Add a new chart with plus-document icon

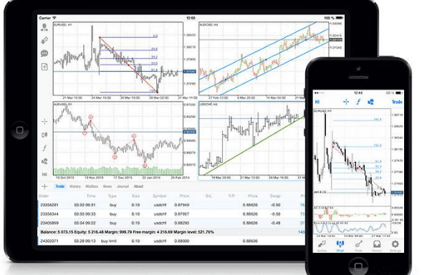click(x=44, y=67)
